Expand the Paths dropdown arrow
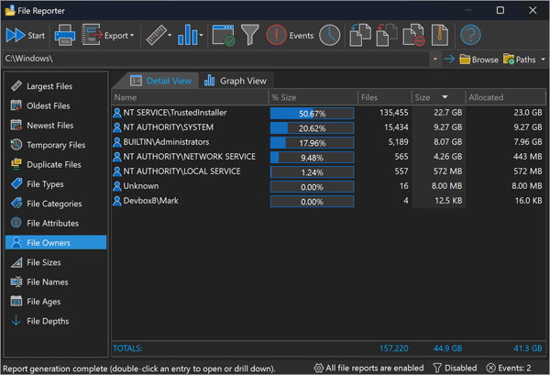 543,59
